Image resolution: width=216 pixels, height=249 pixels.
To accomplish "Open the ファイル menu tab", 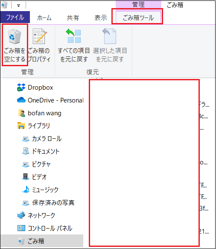I will 15,17.
